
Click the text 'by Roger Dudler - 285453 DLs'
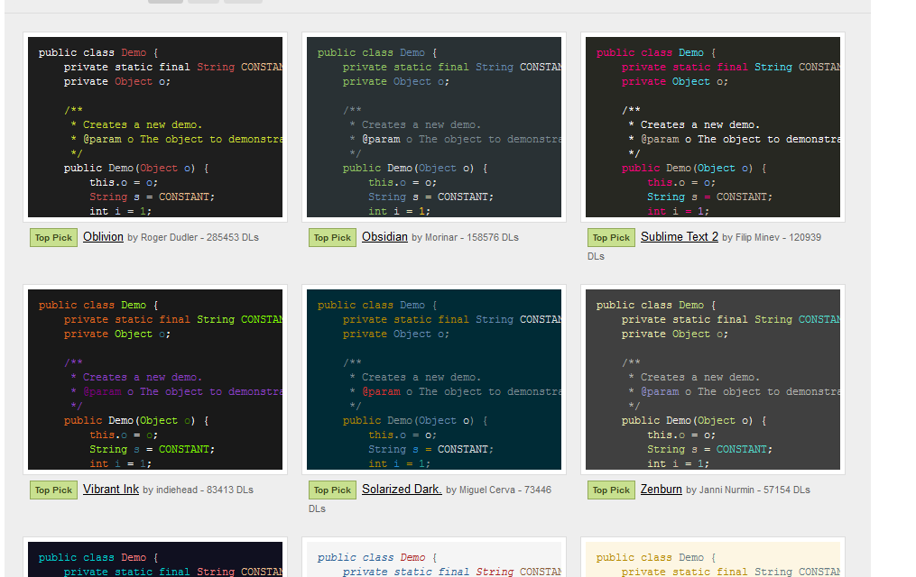193,237
